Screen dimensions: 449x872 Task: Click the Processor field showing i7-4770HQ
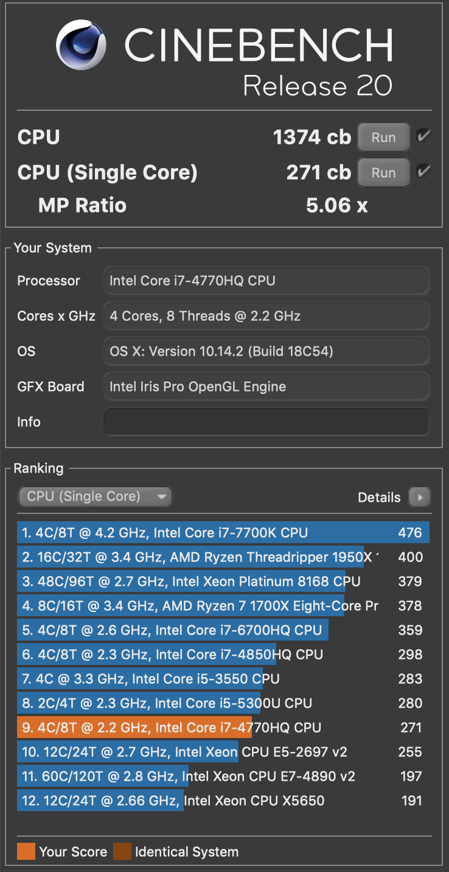pos(266,281)
